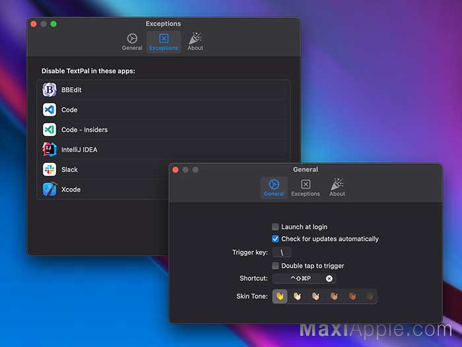Viewport: 462px width, 347px height.
Task: Click the Shortcut recorder field
Action: (x=304, y=278)
